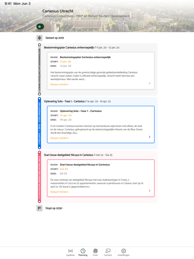Click the vertical "OPLEVERING SOLO" label bar
The image size is (194, 259).
(39, 123)
